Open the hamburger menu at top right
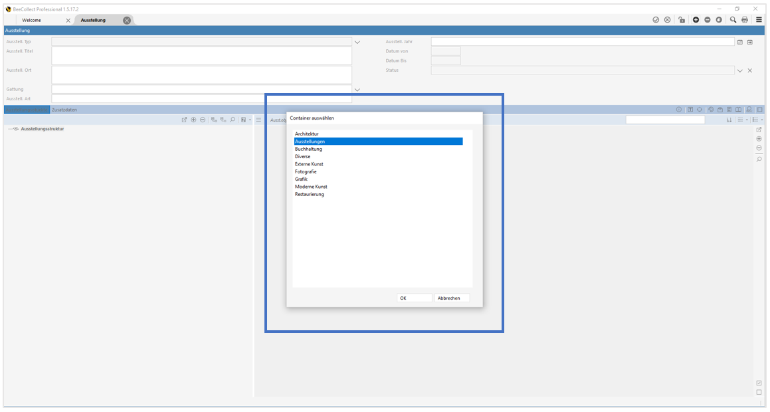The width and height of the screenshot is (770, 412). pyautogui.click(x=759, y=20)
